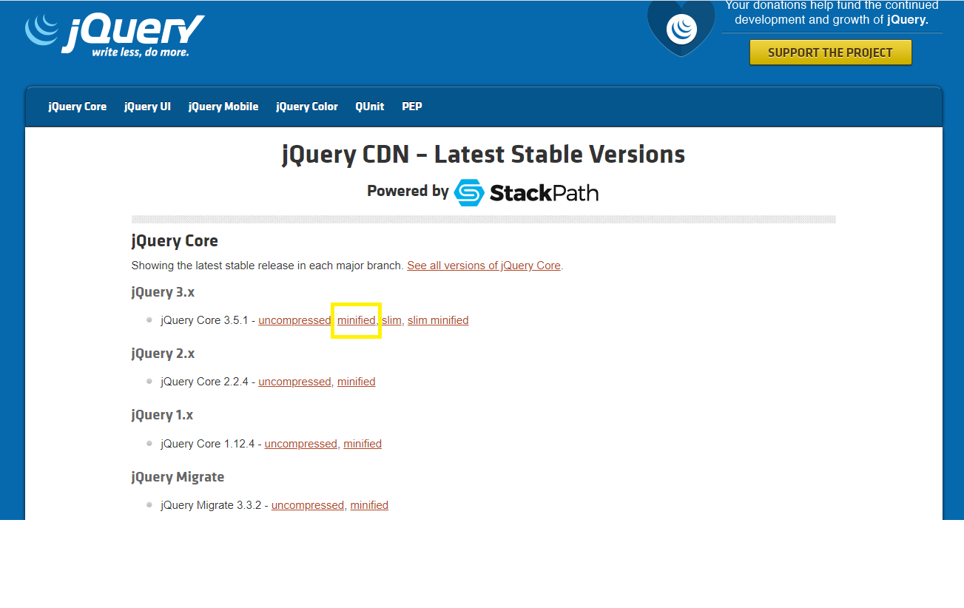Click the slim minified link
964x608 pixels.
(438, 320)
